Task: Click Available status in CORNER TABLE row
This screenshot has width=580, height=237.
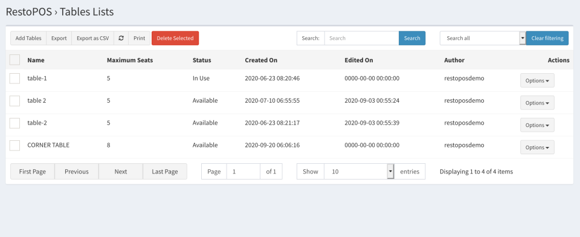Action: [205, 145]
